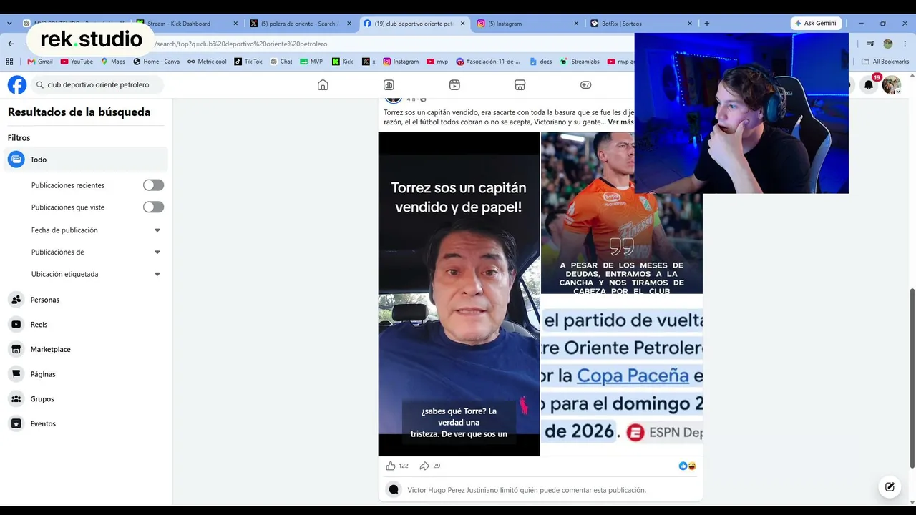Screen dimensions: 916x515
Task: Open the new message compose button
Action: [890, 487]
